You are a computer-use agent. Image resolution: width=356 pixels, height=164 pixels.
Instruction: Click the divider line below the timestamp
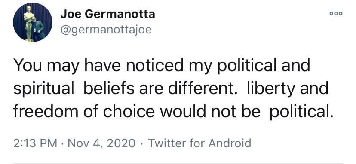pos(178,163)
